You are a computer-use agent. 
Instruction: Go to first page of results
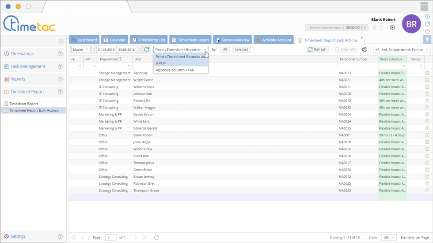coord(73,238)
